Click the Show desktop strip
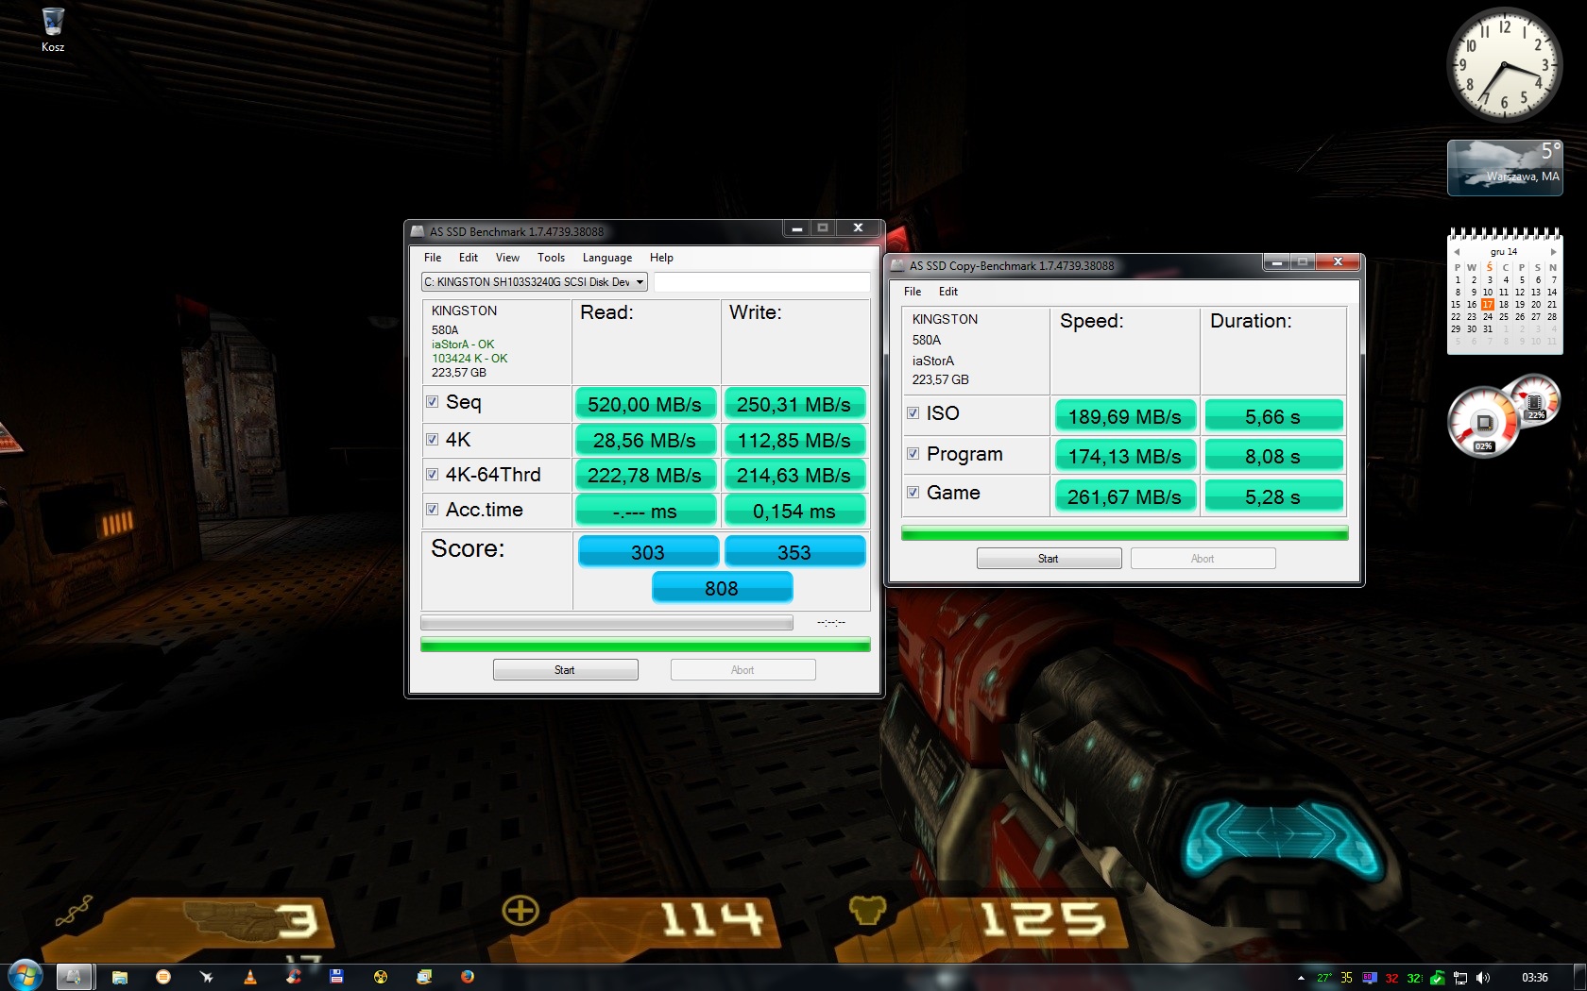The width and height of the screenshot is (1587, 991). pos(1578,977)
